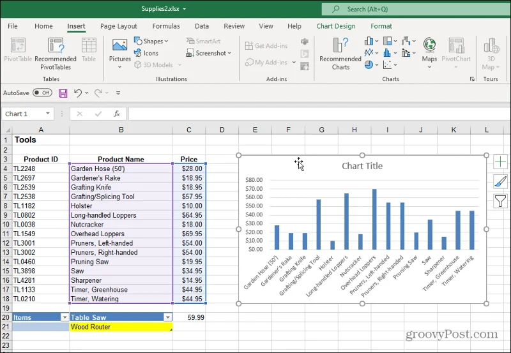Switch to the Home tab
This screenshot has height=353, width=511.
[43, 26]
